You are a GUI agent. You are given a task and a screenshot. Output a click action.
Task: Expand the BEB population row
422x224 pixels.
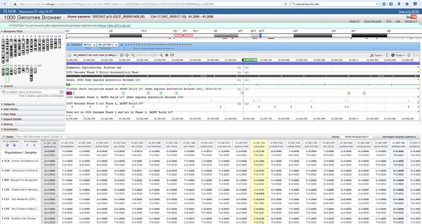(3, 180)
